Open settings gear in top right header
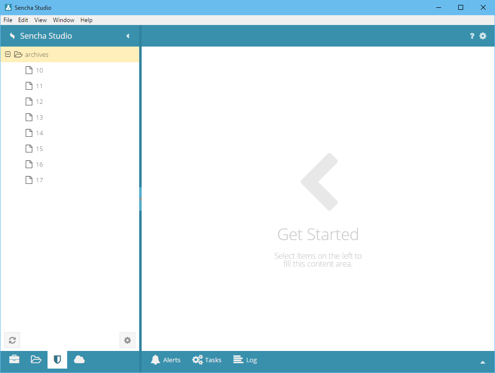Screen dimensions: 495x373 tap(483, 36)
